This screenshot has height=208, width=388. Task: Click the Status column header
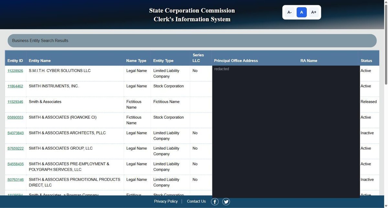pos(366,61)
